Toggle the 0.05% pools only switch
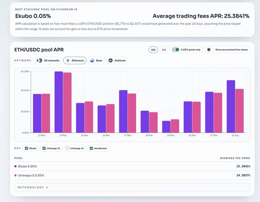 click(175, 50)
